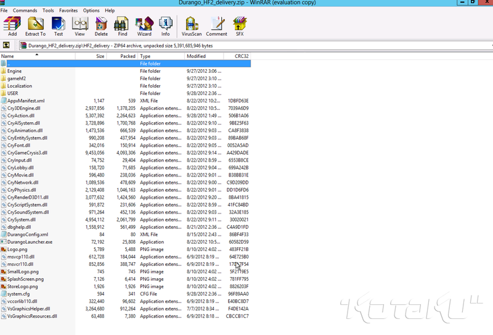Screen dimensions: 493x335
Task: Select VsGraphicsResources.dll file name
Action: 32,316
